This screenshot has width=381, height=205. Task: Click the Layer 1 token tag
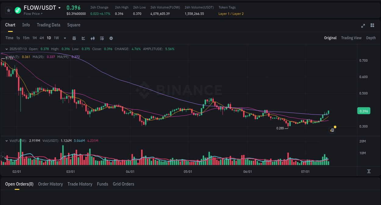223,14
